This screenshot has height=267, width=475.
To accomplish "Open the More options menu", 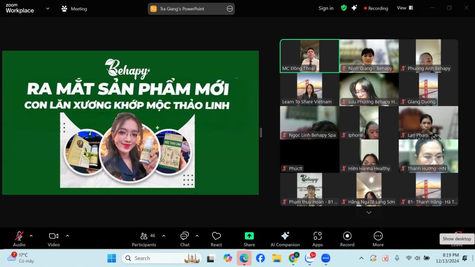I will click(x=378, y=239).
